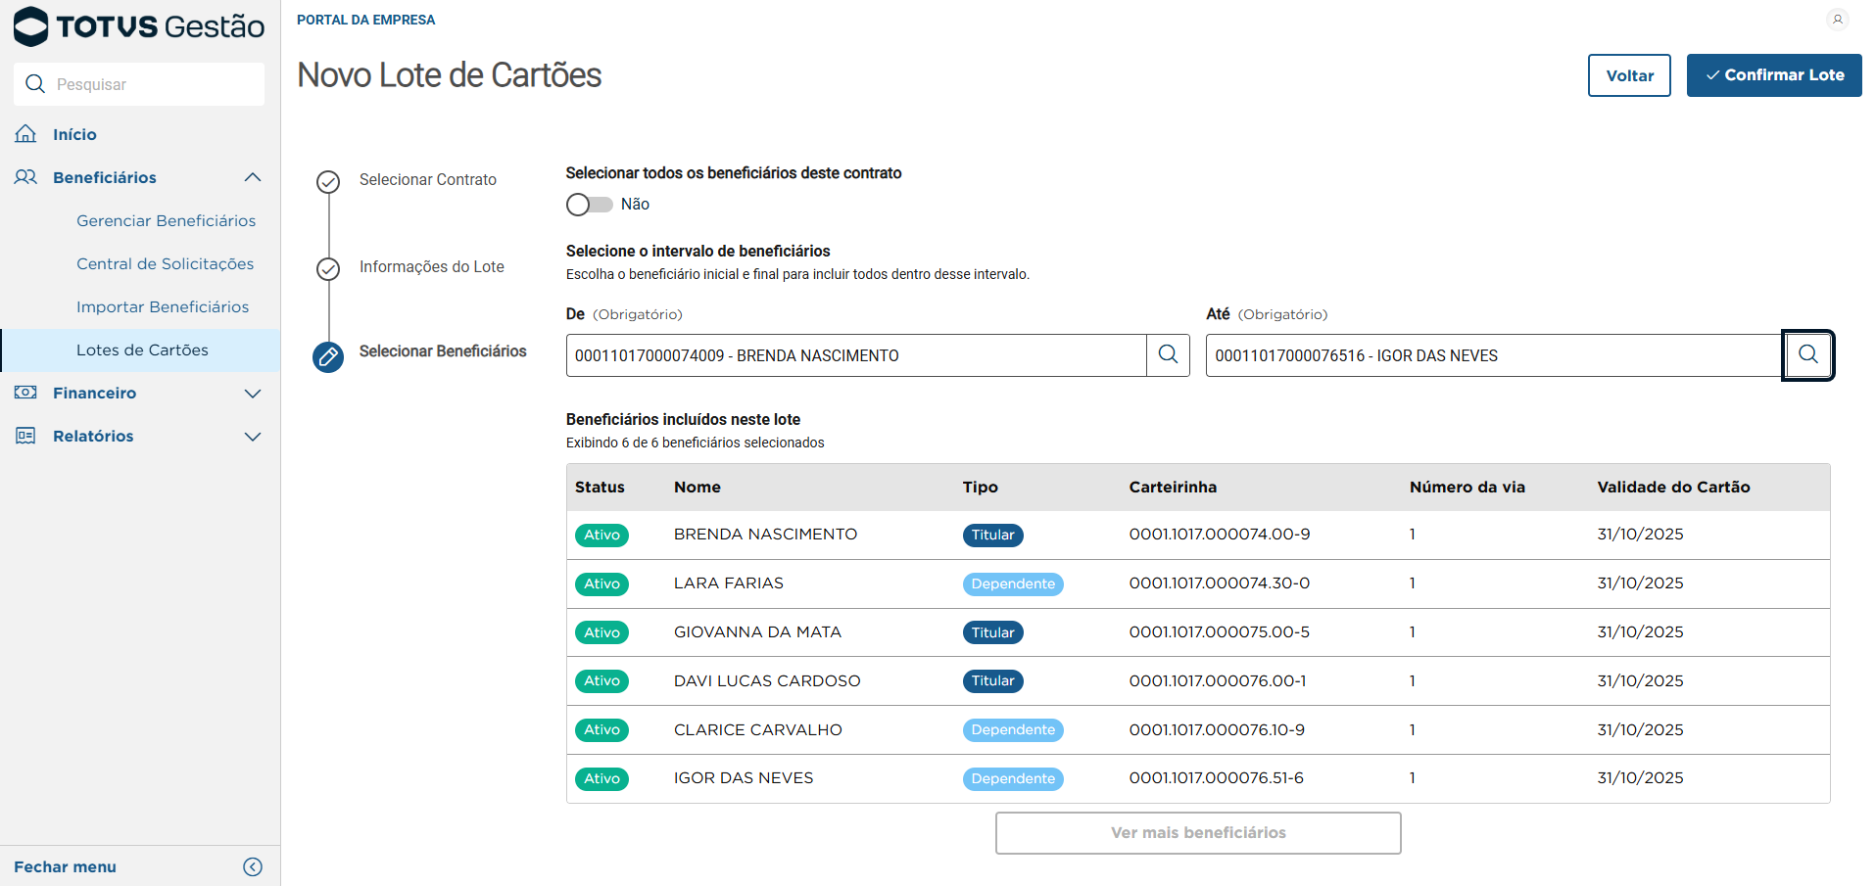Click DAVI LUCAS CARDOSO's Titular badge
Screen dimensions: 1876x886
[992, 681]
